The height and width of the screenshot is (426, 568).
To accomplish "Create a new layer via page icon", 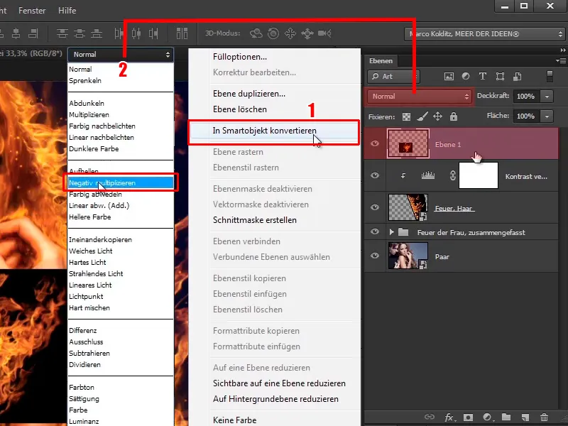I will coord(525,417).
